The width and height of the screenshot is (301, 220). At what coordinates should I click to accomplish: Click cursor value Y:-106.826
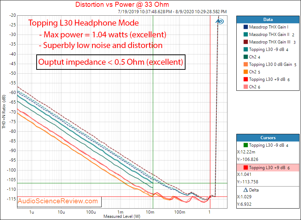(248, 159)
